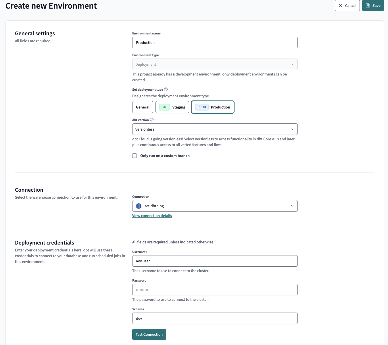Click the General settings heading
The image size is (388, 345).
[x=35, y=33]
